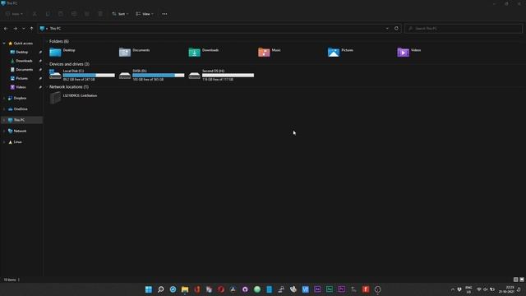526x296 pixels.
Task: Click Local Disk (C:) capacity bar
Action: pyautogui.click(x=89, y=75)
